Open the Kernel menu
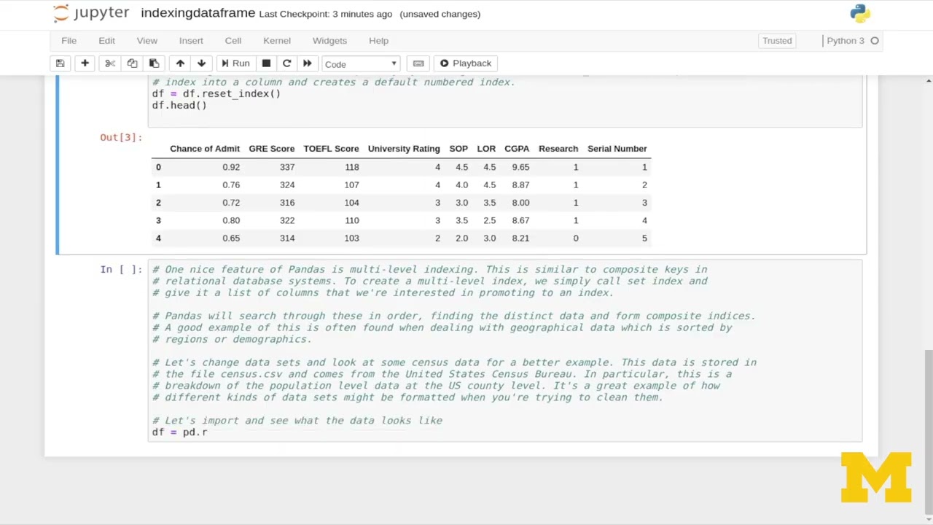Screen dimensions: 933x525 coord(277,41)
